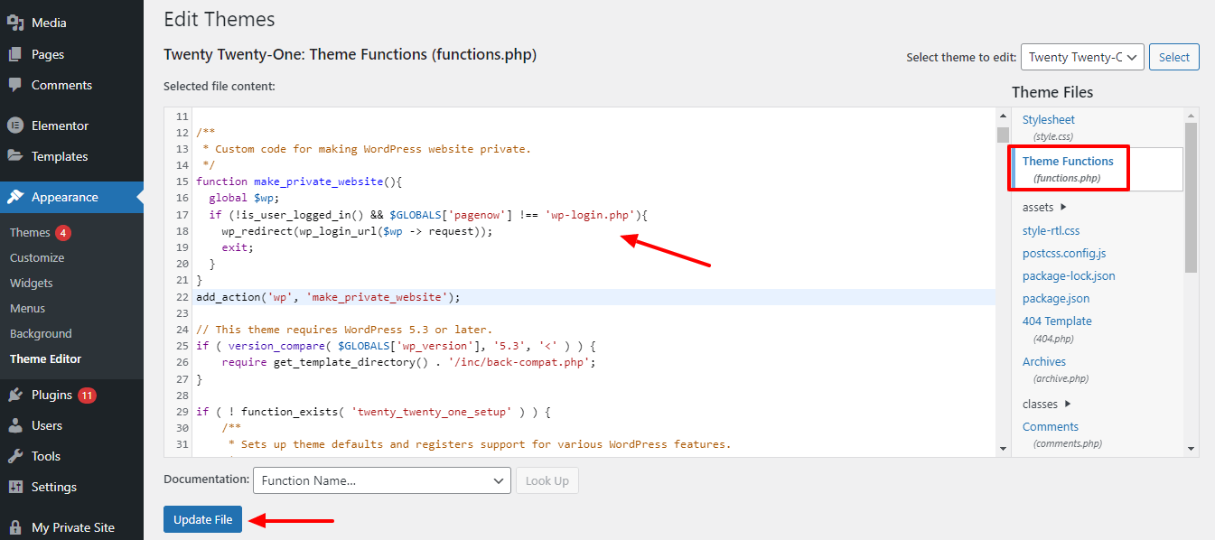1215x540 pixels.
Task: Click line 19 exit statement
Action: [x=238, y=247]
